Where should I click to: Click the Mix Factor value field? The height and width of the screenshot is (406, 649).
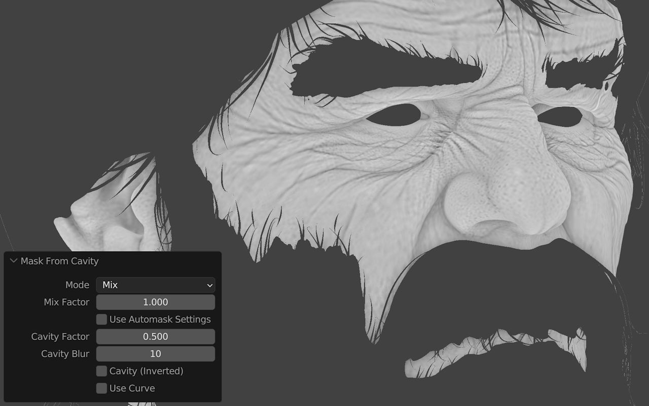(155, 302)
